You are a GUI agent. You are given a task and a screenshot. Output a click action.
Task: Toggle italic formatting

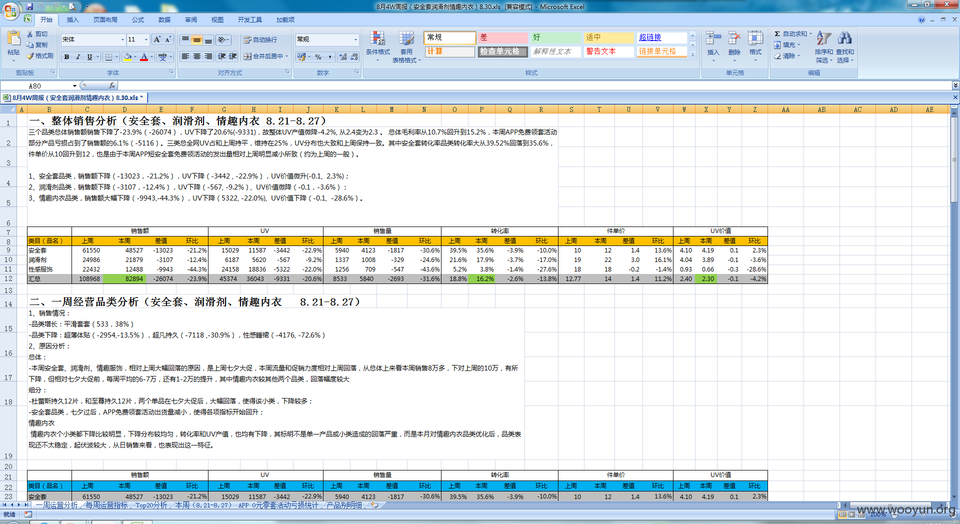click(78, 57)
